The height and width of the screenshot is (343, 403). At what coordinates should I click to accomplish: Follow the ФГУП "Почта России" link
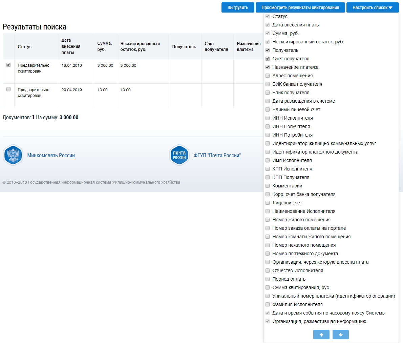pyautogui.click(x=217, y=156)
